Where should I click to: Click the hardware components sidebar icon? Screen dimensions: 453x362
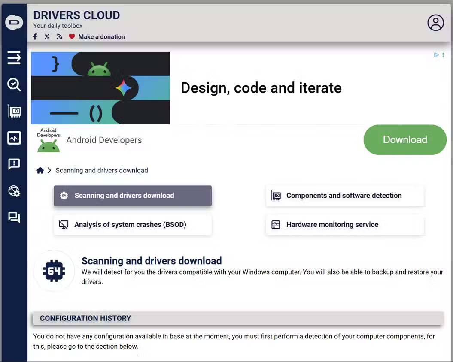[14, 111]
